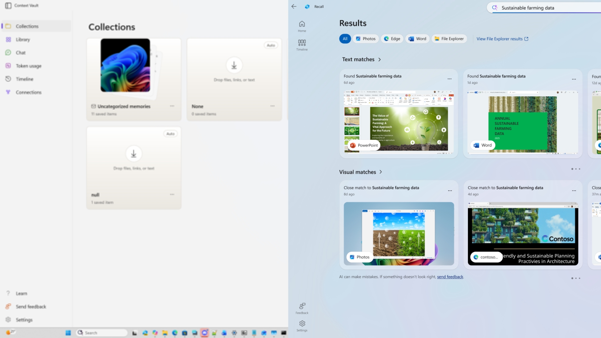This screenshot has width=601, height=338.
Task: Select the All filter tab
Action: (345, 39)
